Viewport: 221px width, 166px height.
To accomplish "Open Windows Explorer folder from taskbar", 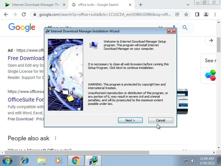I will pos(42,161).
